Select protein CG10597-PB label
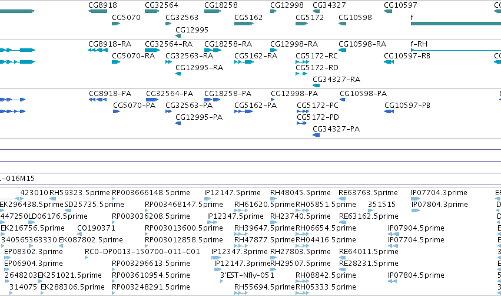 pyautogui.click(x=407, y=106)
